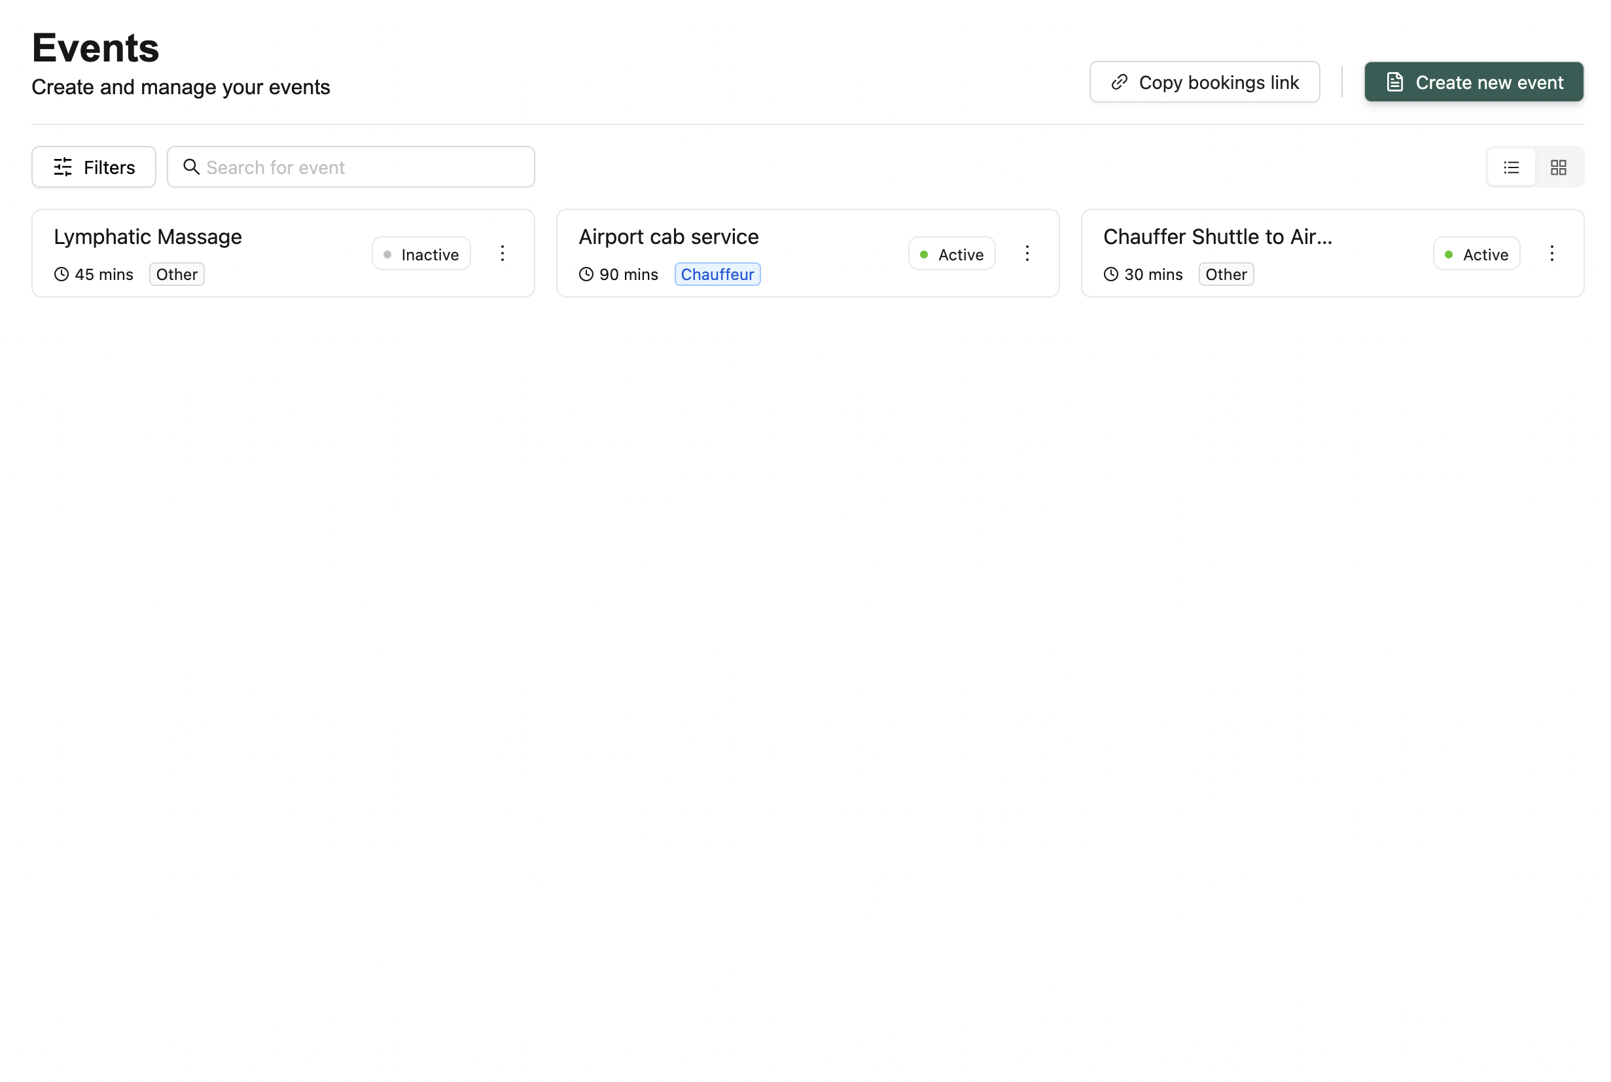Click the 90 mins clock icon
This screenshot has height=1082, width=1611.
(x=586, y=274)
